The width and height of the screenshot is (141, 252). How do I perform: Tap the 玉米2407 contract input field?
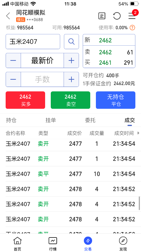click(33, 42)
